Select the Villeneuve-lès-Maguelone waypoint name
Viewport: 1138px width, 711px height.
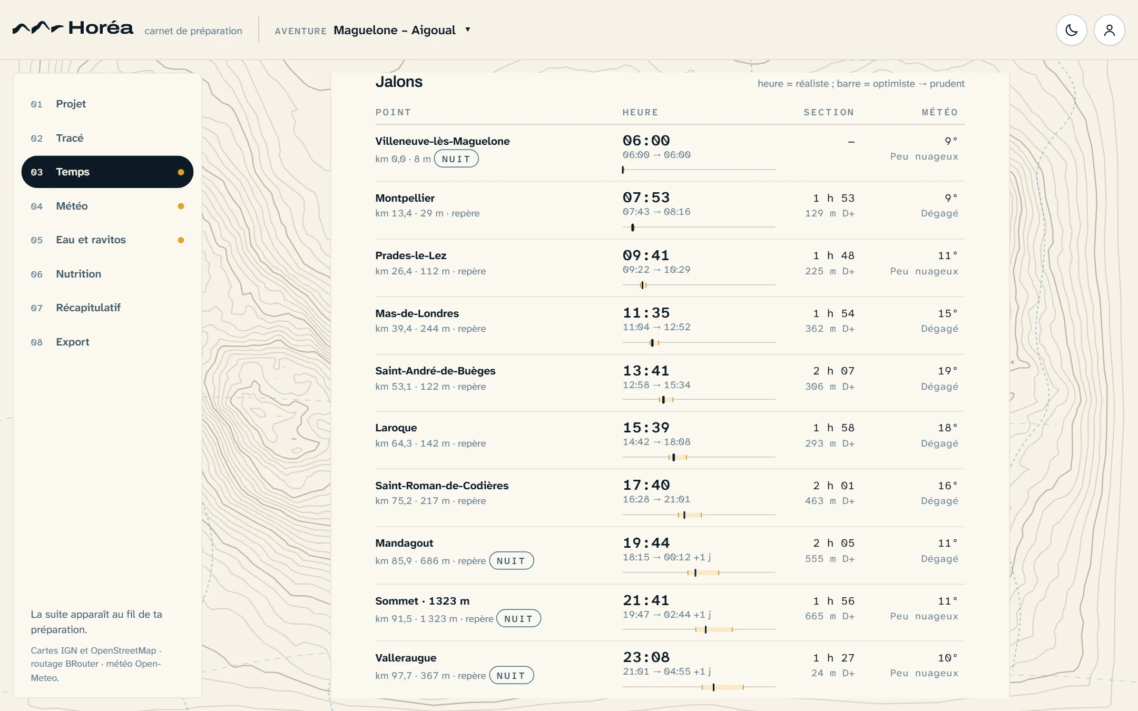[x=442, y=141]
